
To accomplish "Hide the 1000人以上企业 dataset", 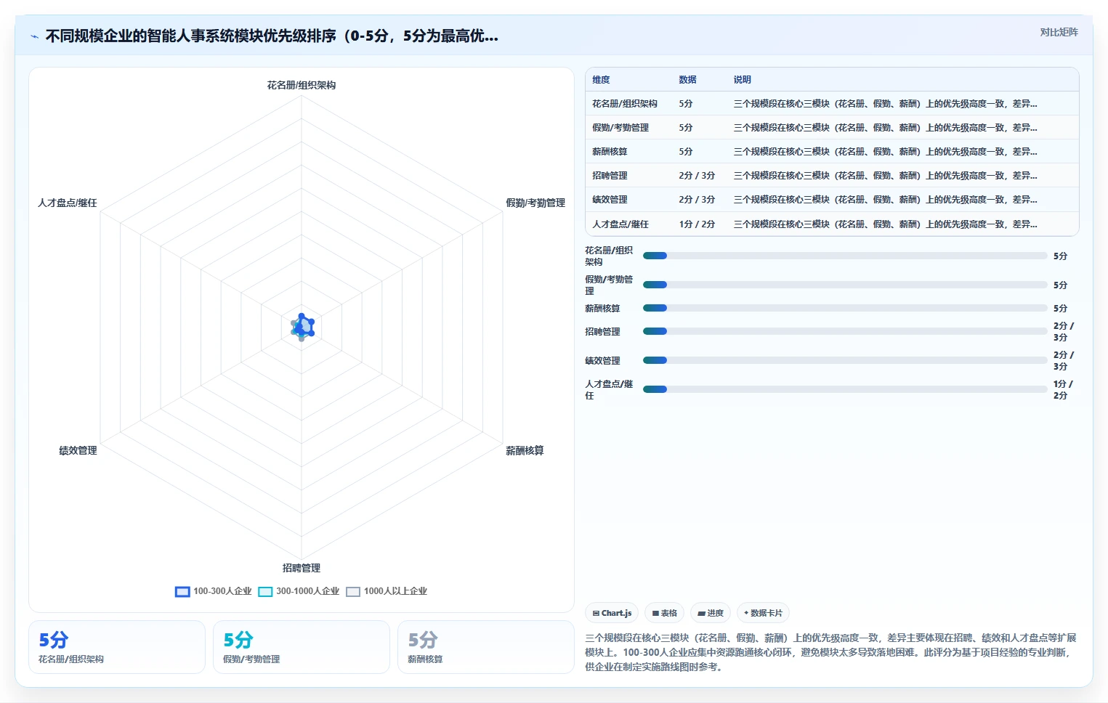I will [x=387, y=591].
